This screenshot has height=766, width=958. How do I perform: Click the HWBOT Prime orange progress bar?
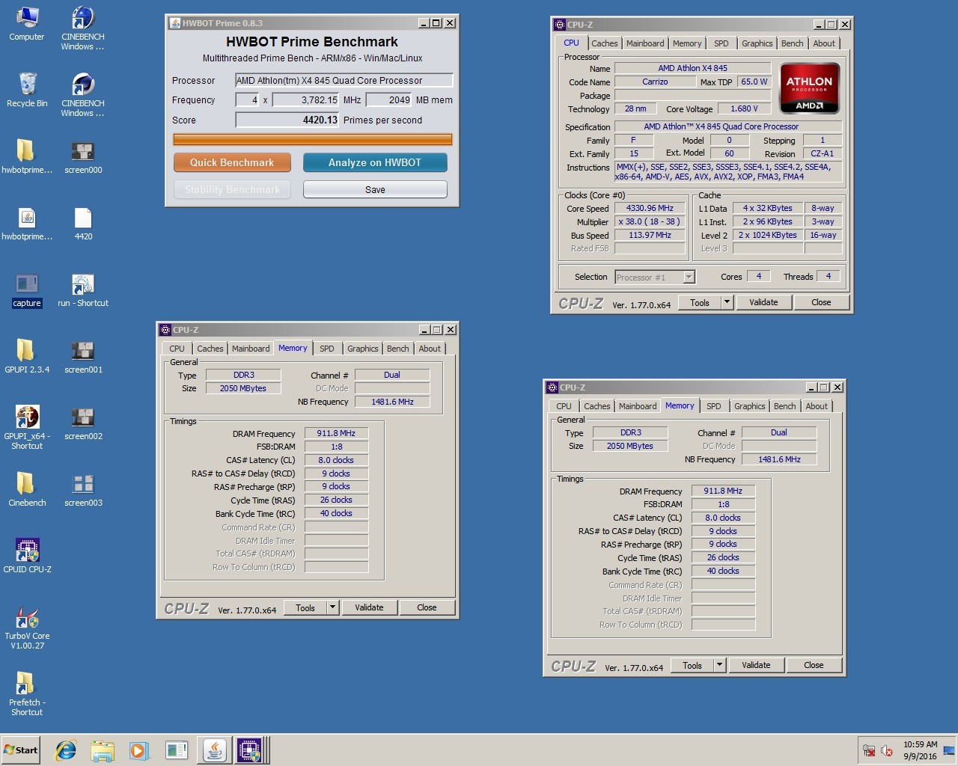point(313,139)
